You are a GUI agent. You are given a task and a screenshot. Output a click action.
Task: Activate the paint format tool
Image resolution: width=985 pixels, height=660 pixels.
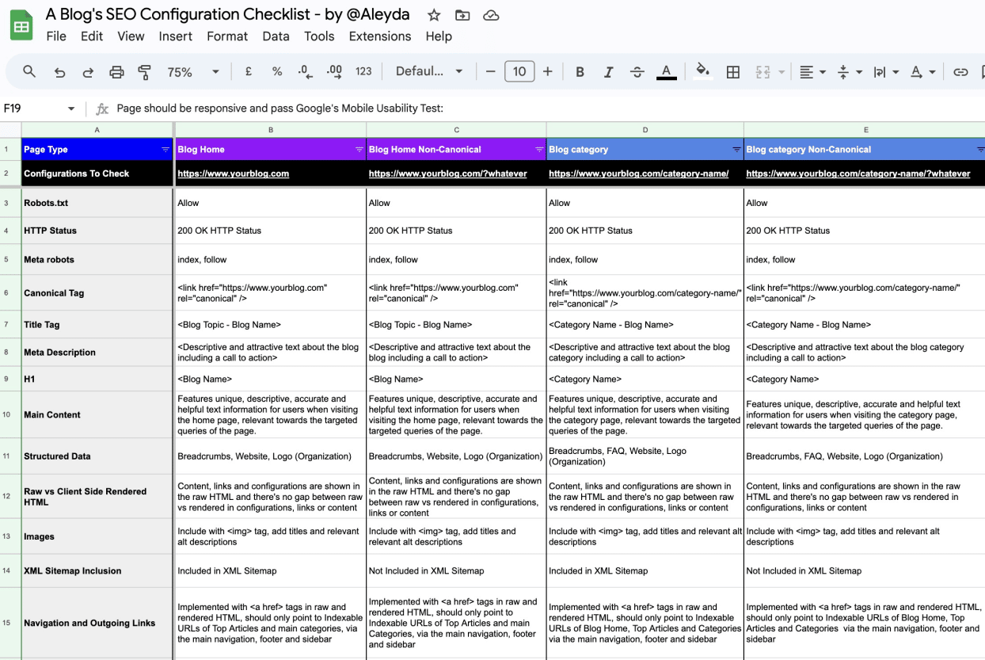[144, 72]
